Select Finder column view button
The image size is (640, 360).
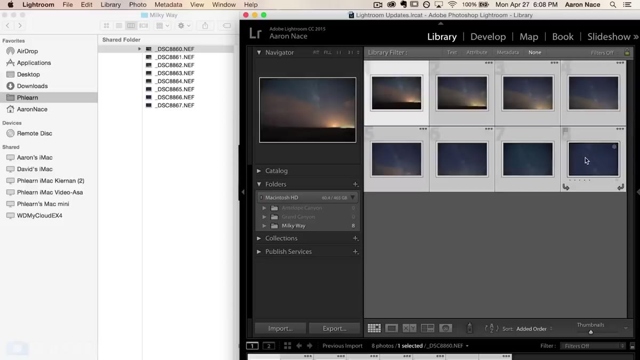tap(131, 26)
